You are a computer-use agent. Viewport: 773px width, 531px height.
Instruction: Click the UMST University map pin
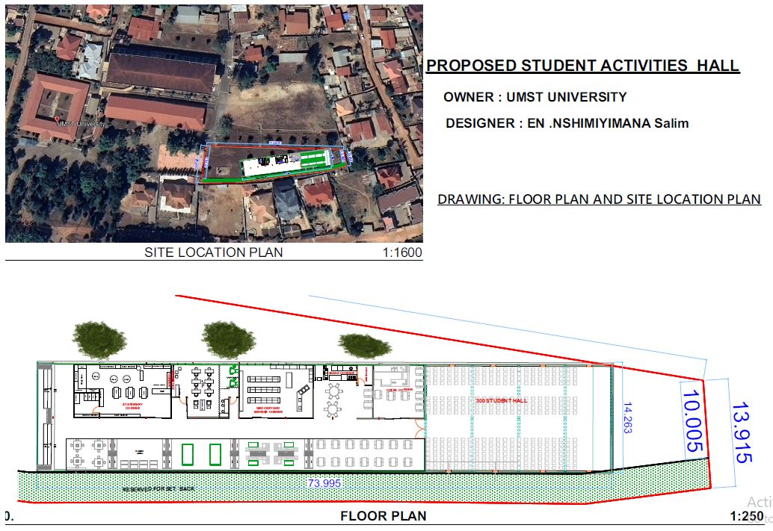[56, 119]
